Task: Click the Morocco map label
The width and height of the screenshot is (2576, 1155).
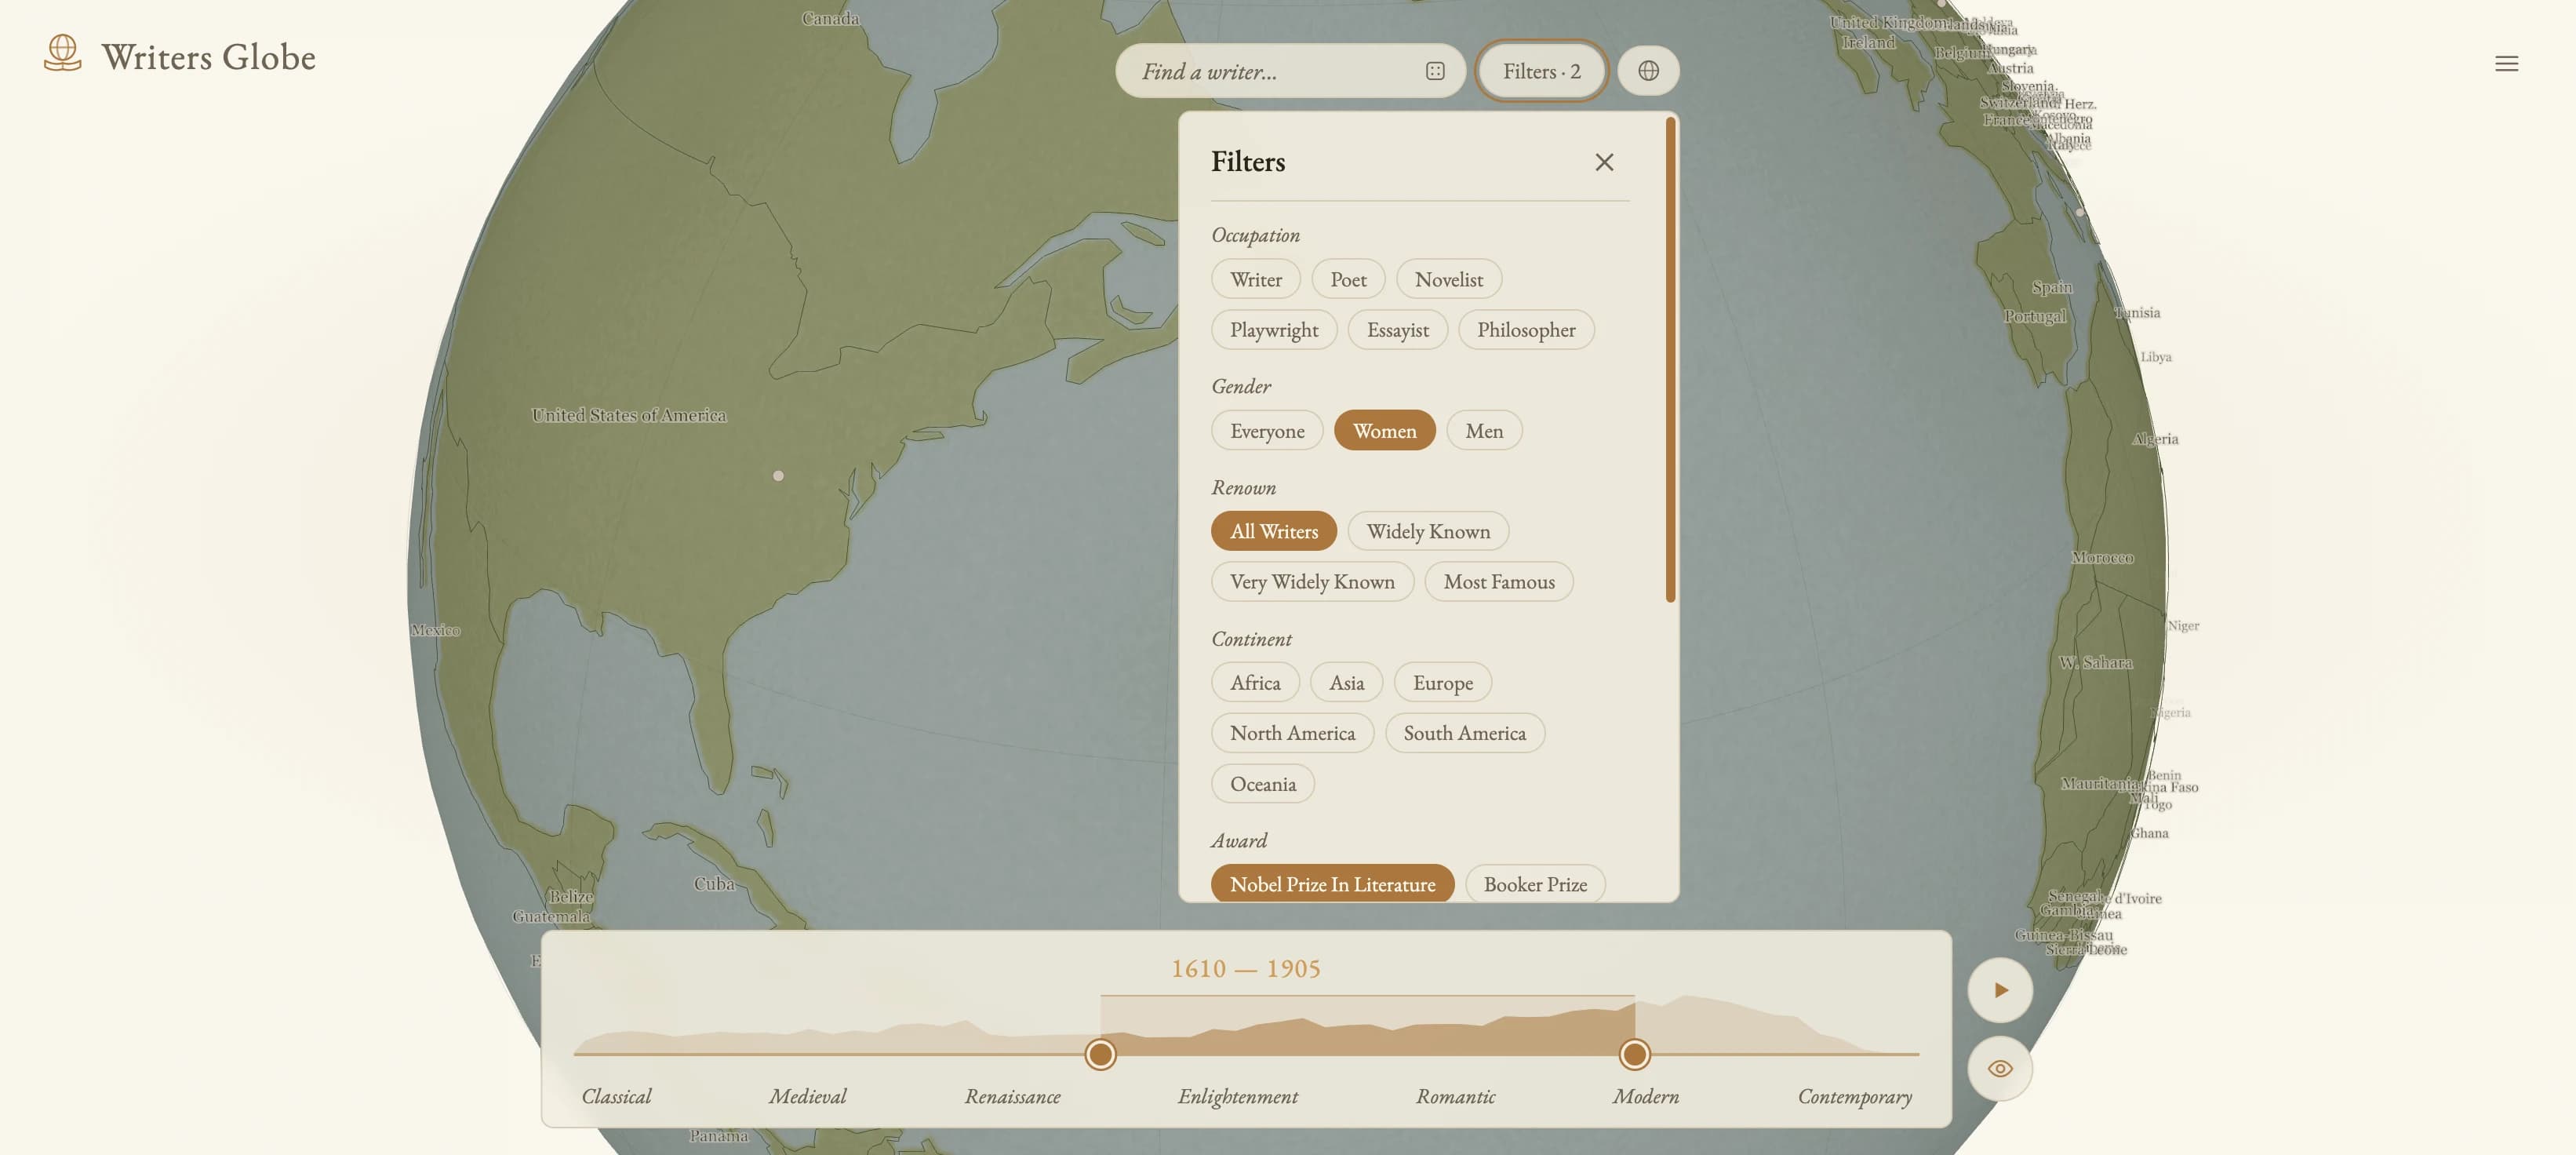Action: click(x=2102, y=558)
